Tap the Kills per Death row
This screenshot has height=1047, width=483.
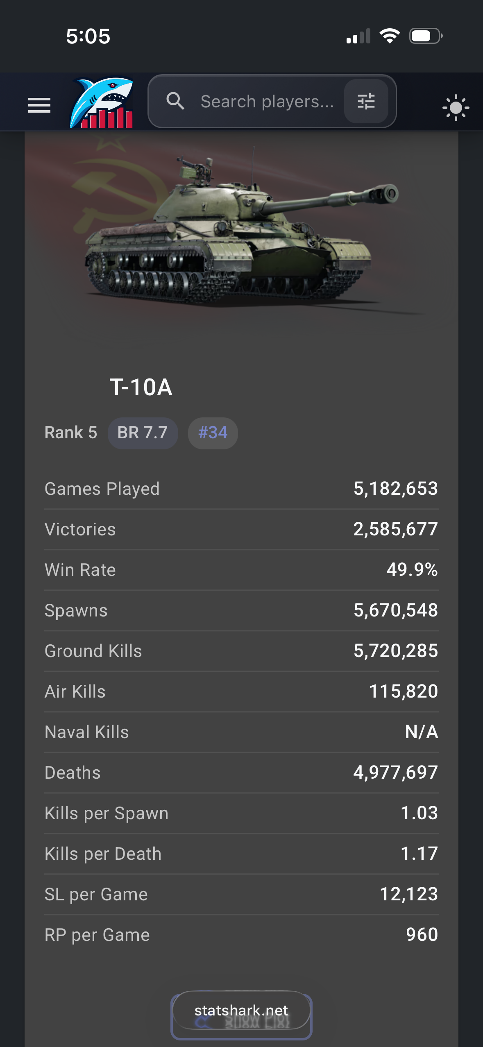click(x=241, y=854)
